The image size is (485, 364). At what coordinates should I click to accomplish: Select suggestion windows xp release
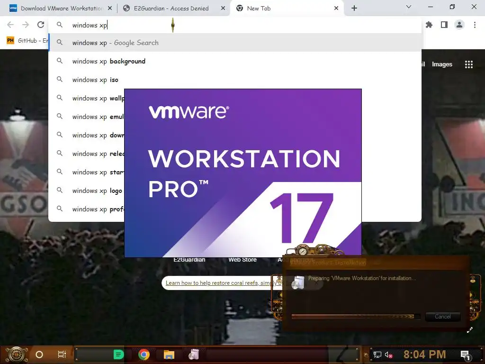point(87,154)
